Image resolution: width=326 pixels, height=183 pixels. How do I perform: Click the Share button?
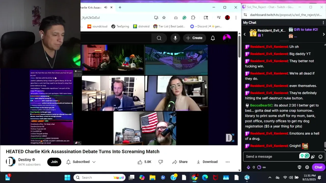click(180, 162)
